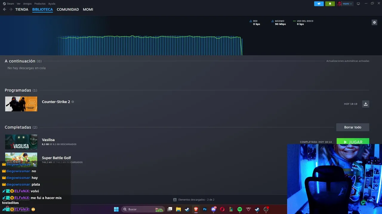382x214 pixels.
Task: Click the download throughput graph
Action: tap(149, 45)
